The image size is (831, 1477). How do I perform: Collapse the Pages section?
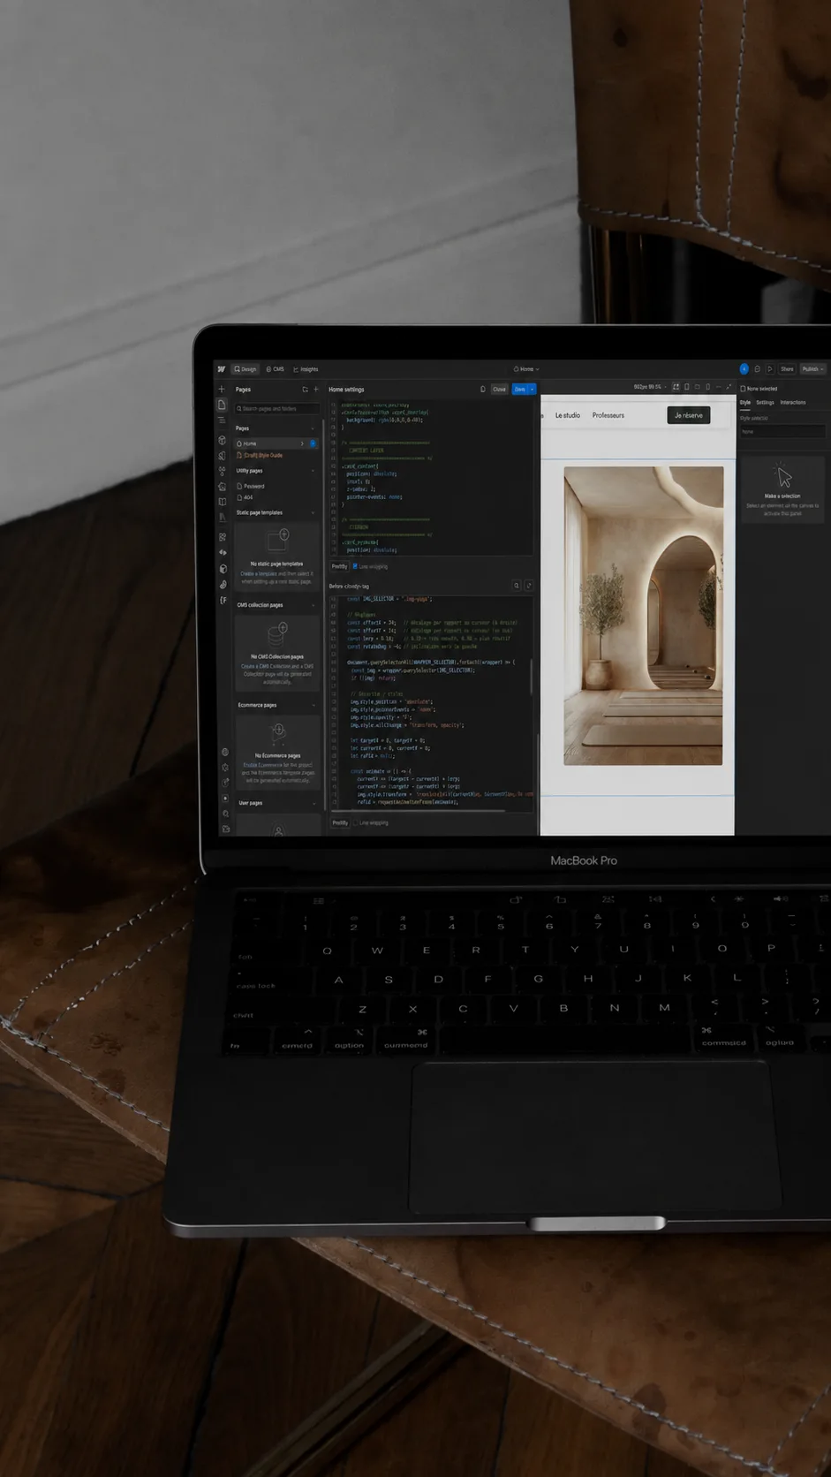pos(313,428)
